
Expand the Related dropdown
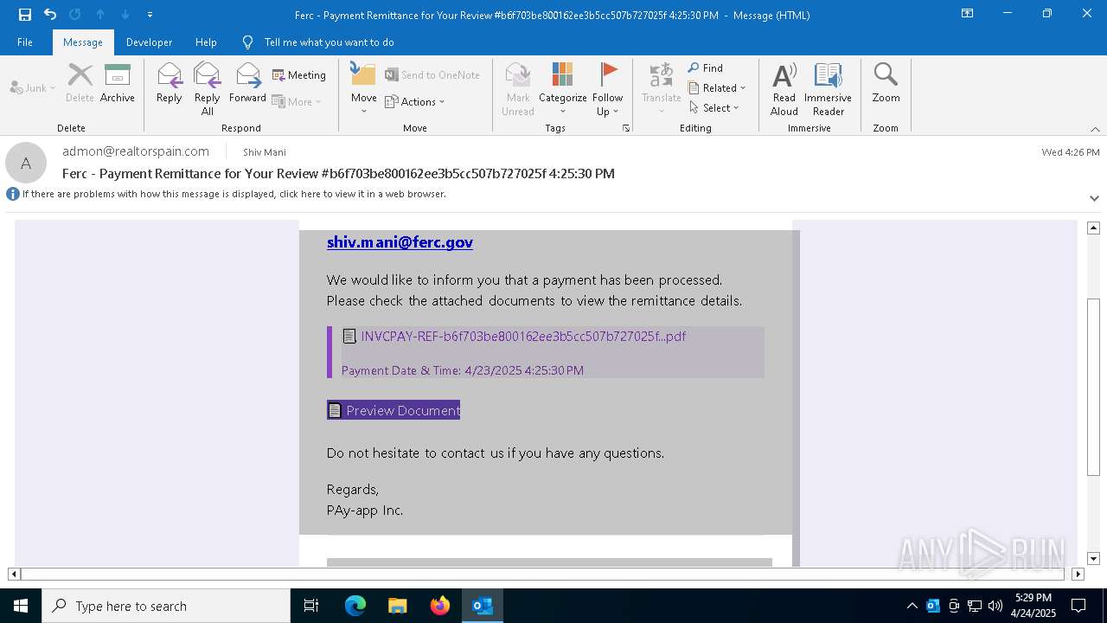pyautogui.click(x=717, y=87)
